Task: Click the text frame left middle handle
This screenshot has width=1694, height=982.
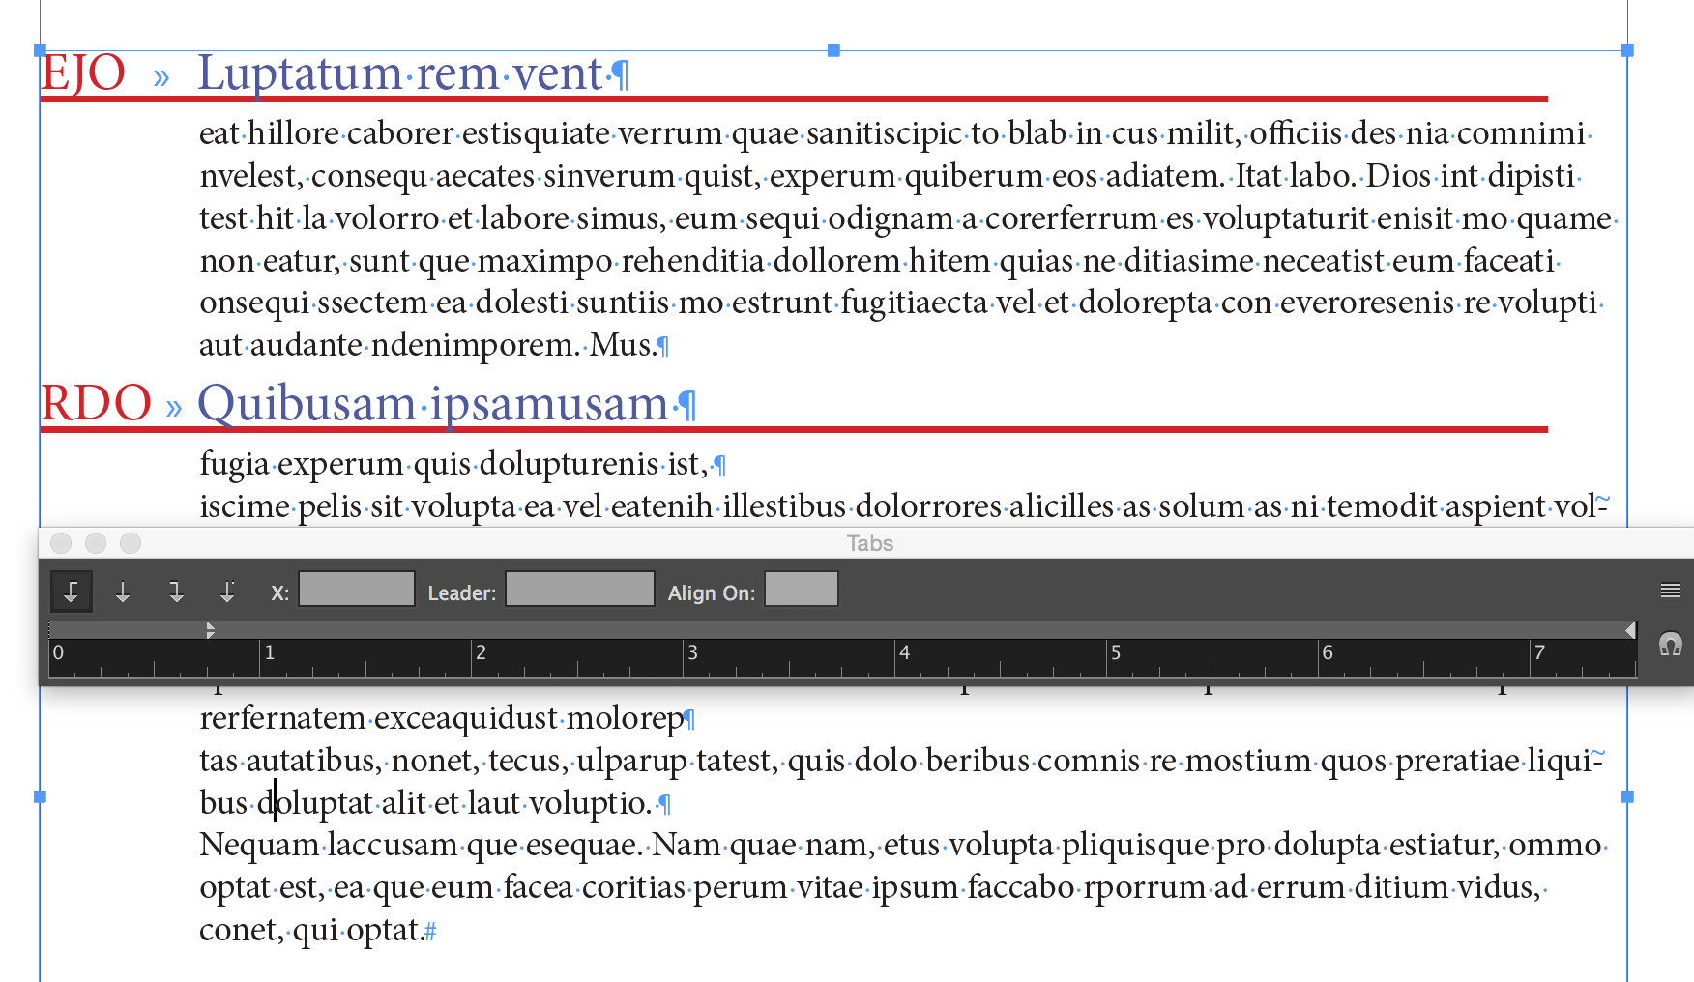Action: coord(40,797)
